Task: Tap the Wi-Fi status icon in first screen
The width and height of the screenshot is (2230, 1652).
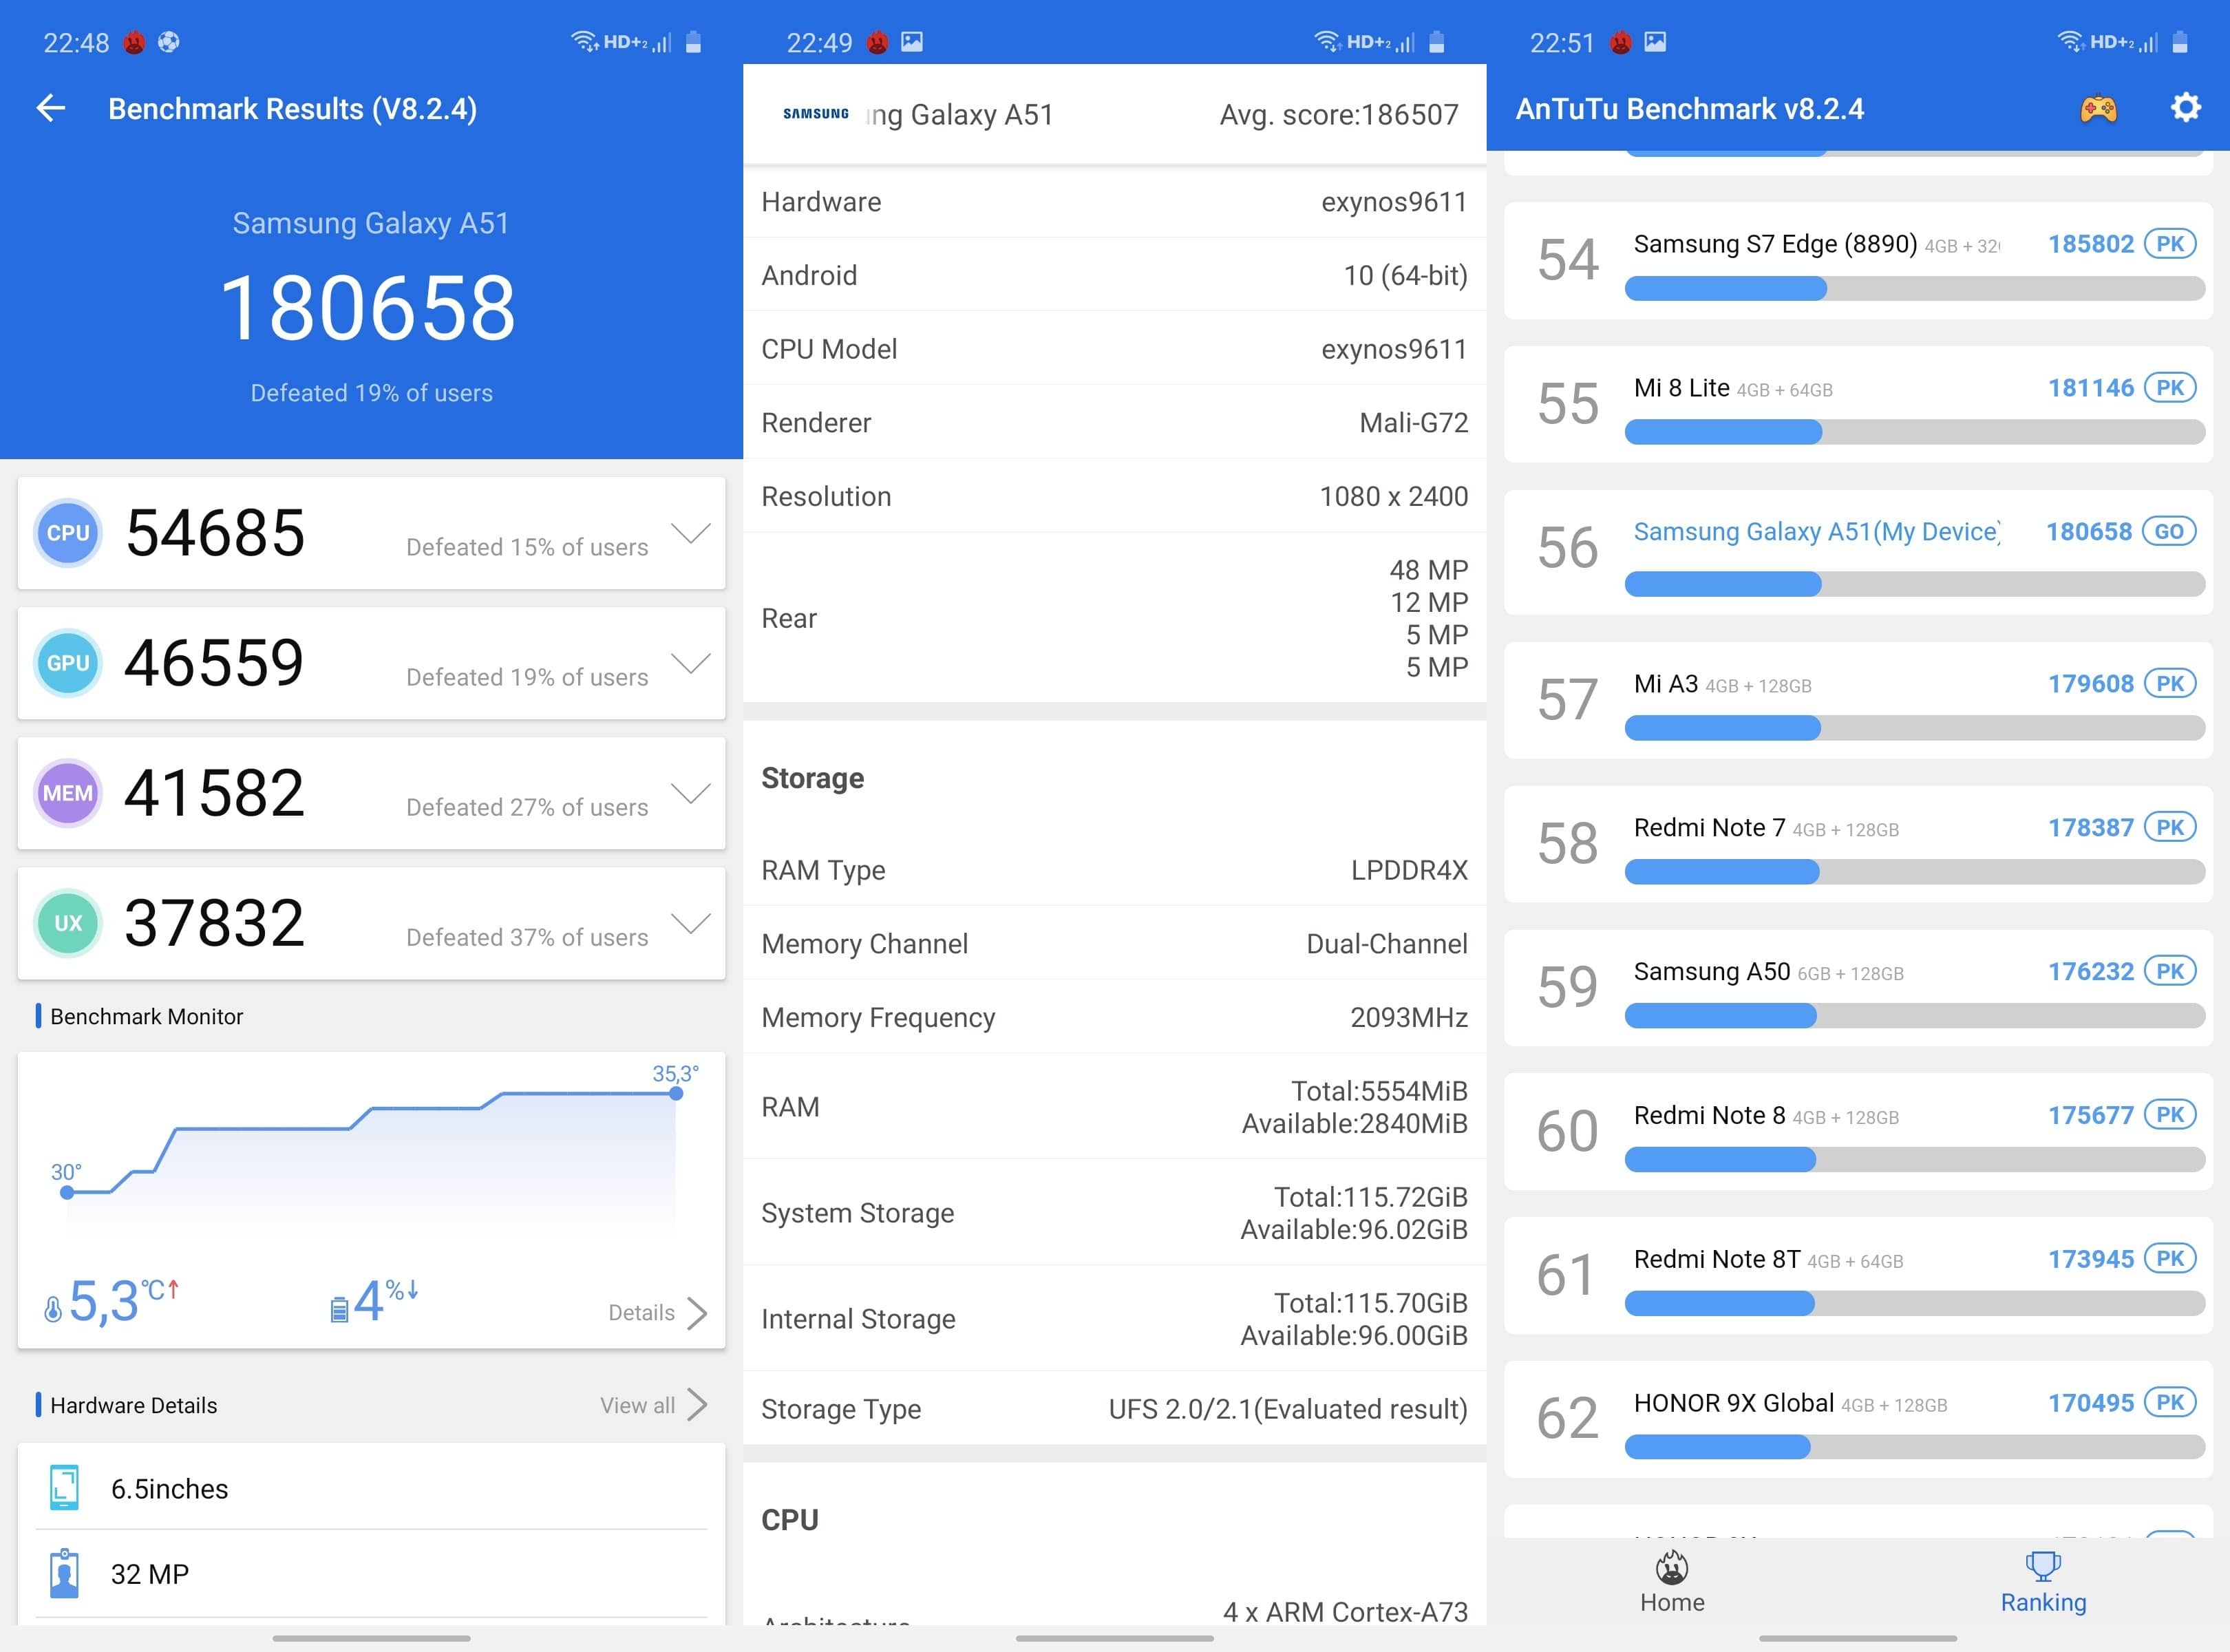Action: (584, 42)
